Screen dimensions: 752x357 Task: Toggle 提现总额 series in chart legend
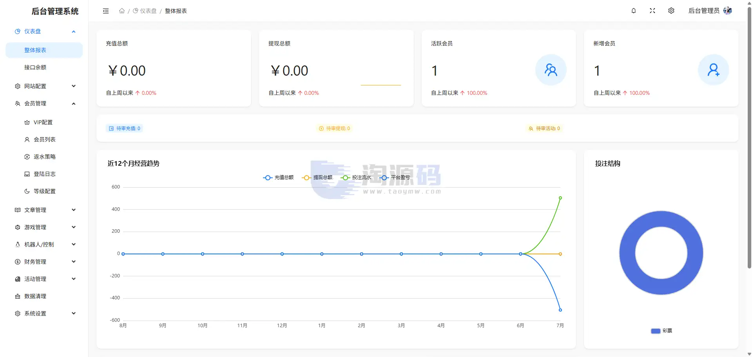317,178
